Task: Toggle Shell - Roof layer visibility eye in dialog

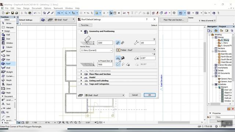Action: [87, 95]
